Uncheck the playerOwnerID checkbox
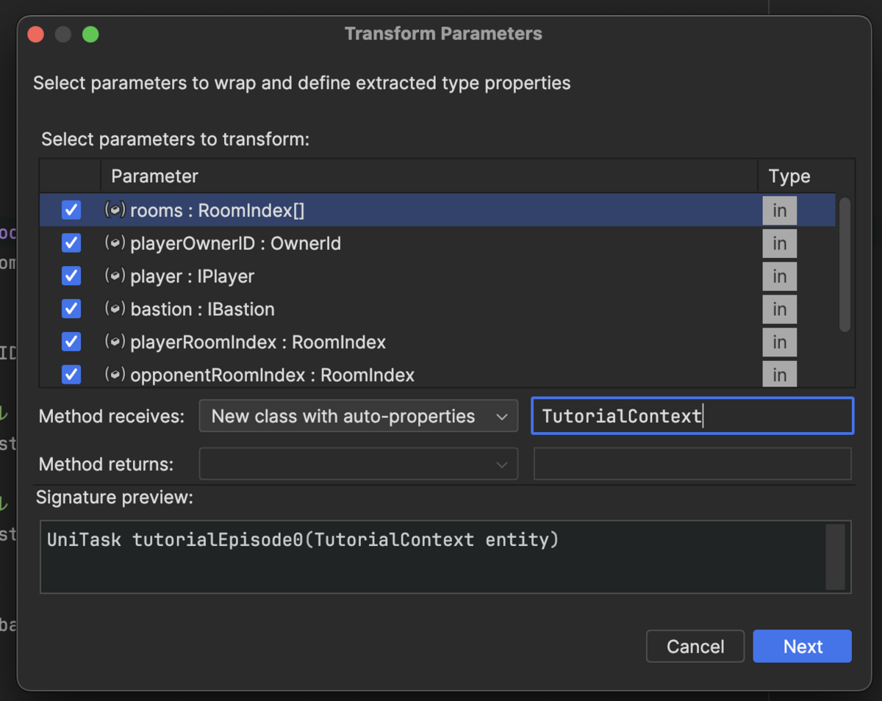The width and height of the screenshot is (882, 701). [x=71, y=243]
